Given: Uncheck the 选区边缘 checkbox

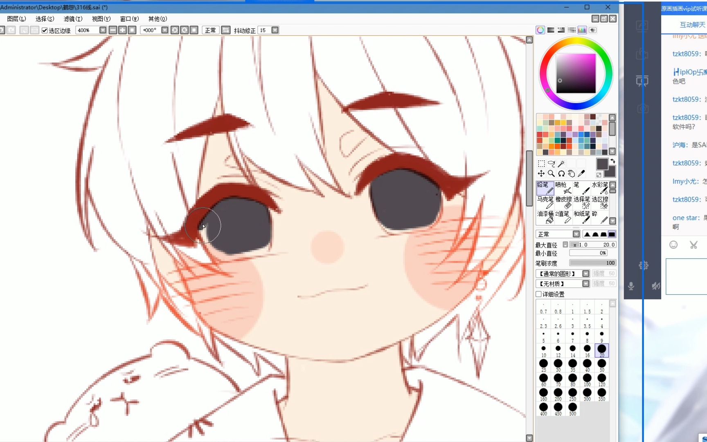Looking at the screenshot, I should click(x=45, y=30).
